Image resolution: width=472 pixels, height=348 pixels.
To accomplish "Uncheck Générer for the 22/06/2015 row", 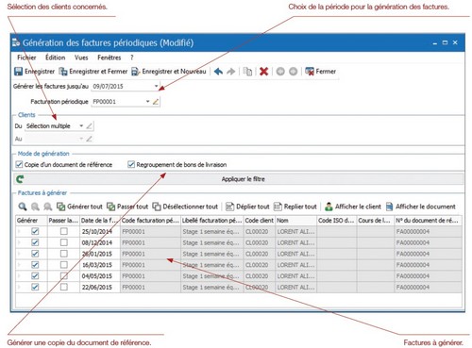I will pyautogui.click(x=35, y=287).
